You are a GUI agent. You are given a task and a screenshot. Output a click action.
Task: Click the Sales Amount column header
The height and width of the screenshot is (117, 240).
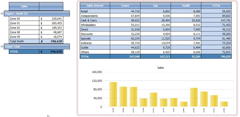click(95, 6)
